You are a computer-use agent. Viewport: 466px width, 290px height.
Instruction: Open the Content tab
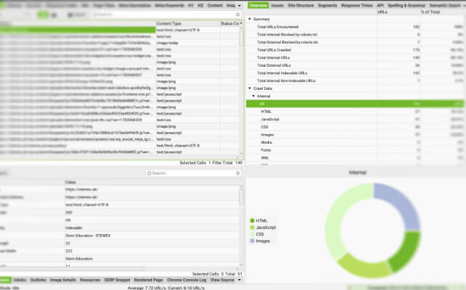pos(215,5)
